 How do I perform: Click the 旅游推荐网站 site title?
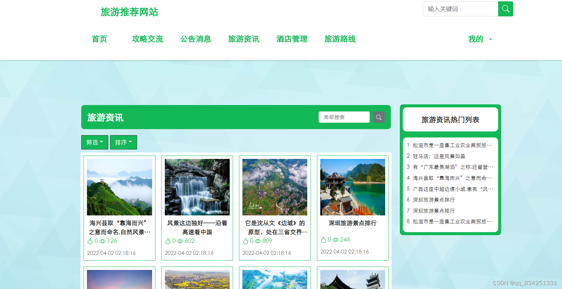129,12
